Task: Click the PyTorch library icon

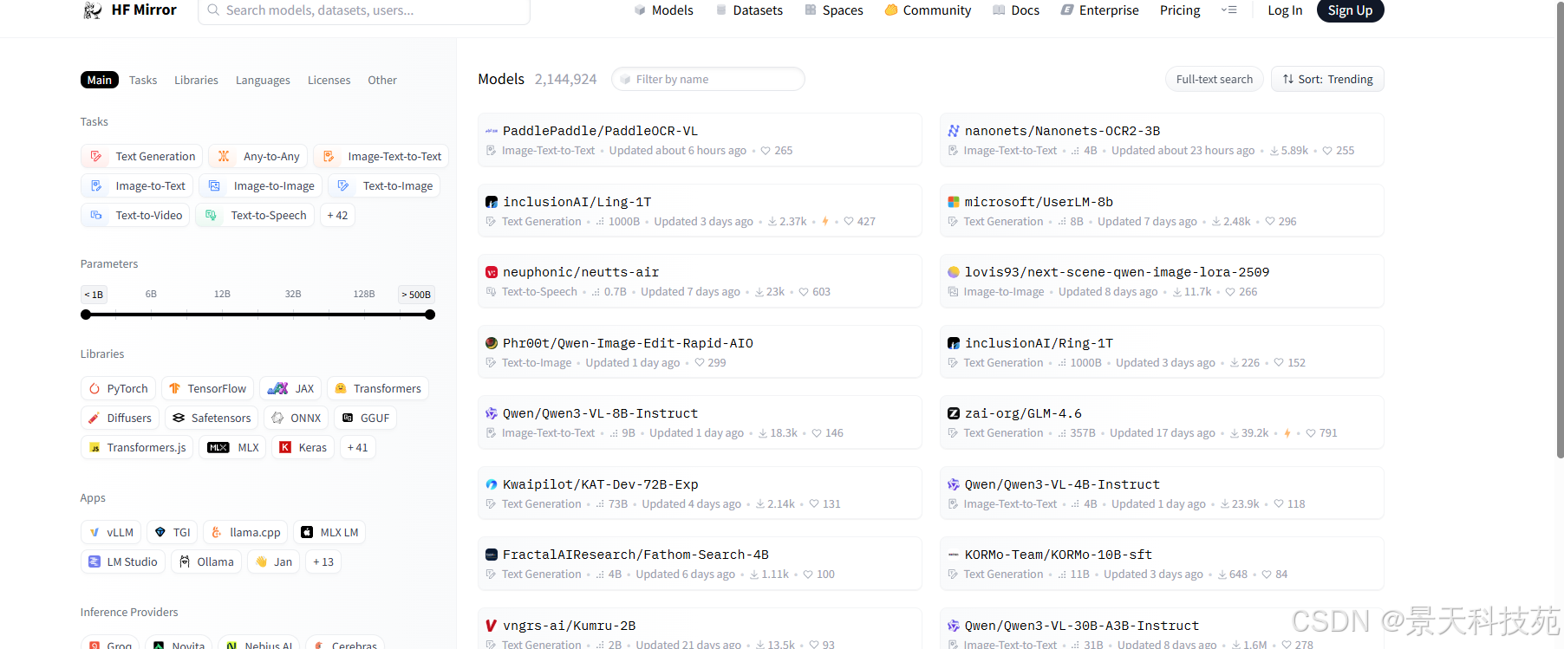Action: [94, 389]
